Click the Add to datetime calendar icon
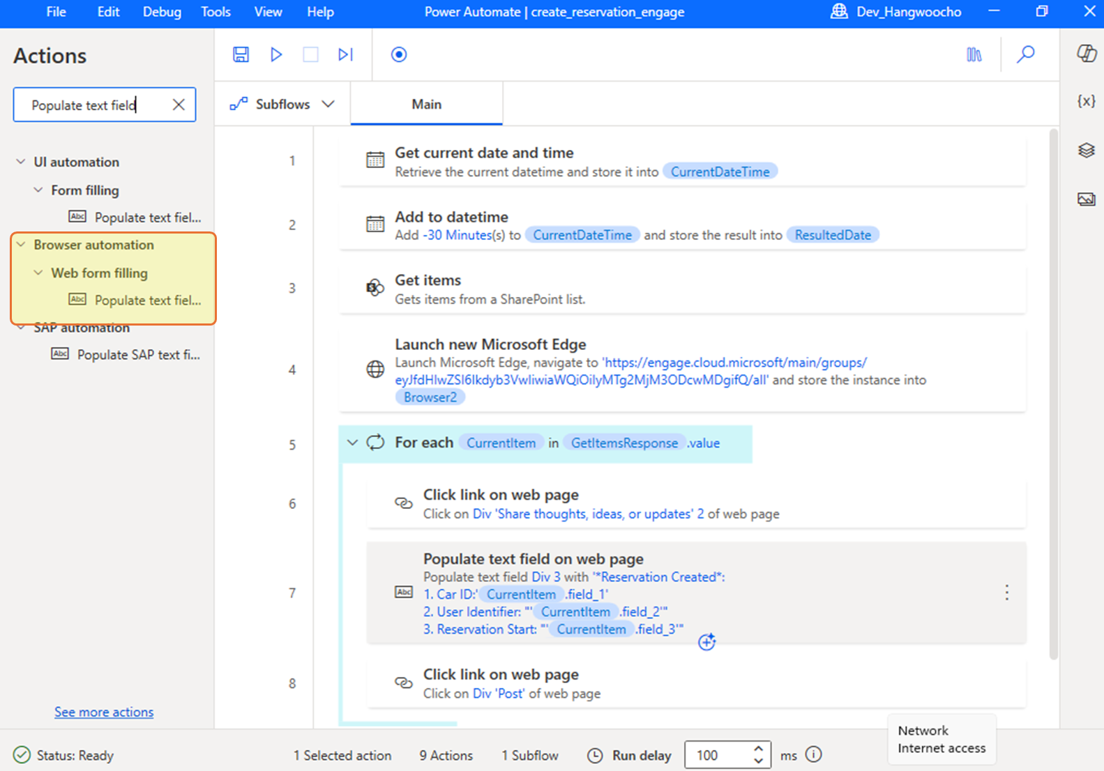Image resolution: width=1104 pixels, height=771 pixels. [x=375, y=224]
